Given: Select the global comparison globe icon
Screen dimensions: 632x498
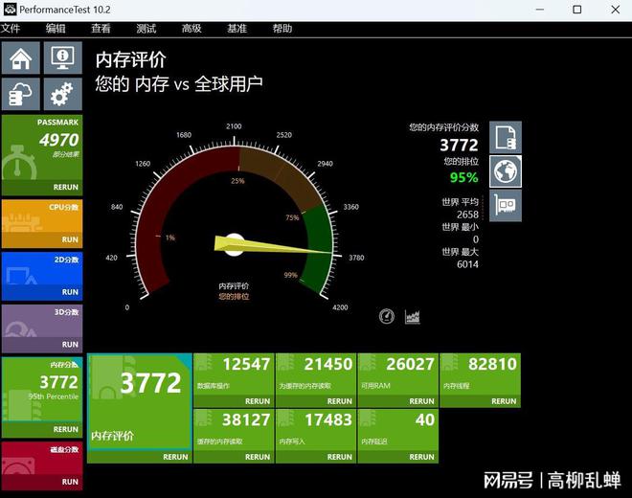Looking at the screenshot, I should click(506, 171).
